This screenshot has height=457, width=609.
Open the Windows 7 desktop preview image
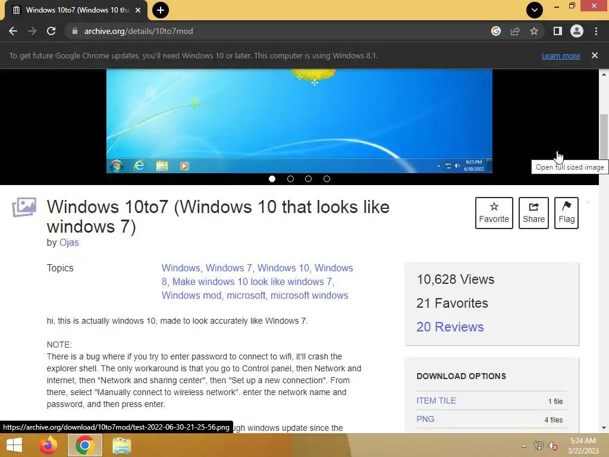pos(299,121)
